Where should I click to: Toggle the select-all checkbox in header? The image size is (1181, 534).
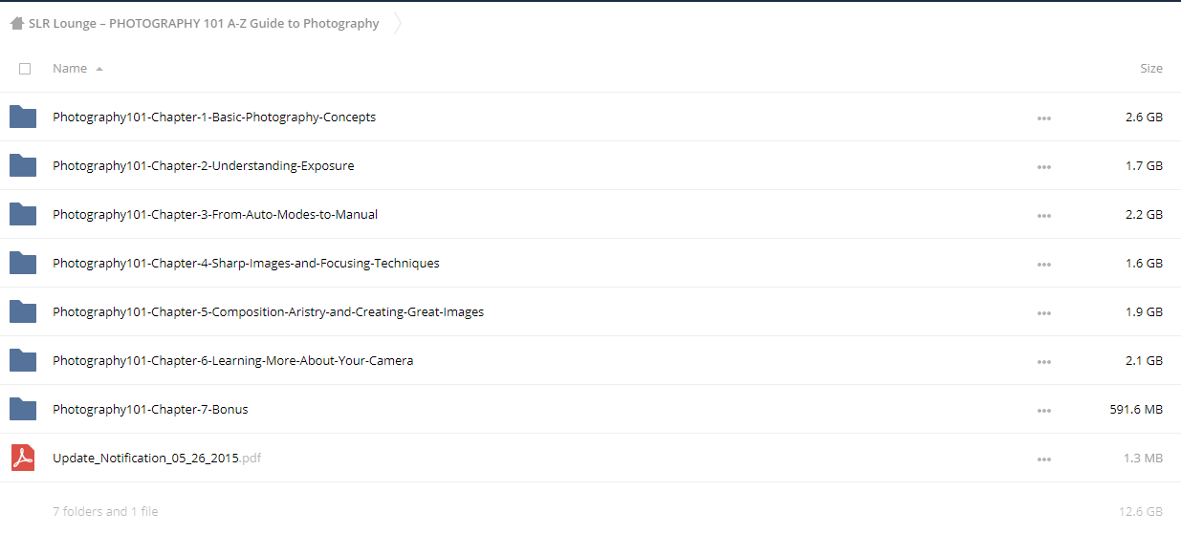tap(25, 69)
